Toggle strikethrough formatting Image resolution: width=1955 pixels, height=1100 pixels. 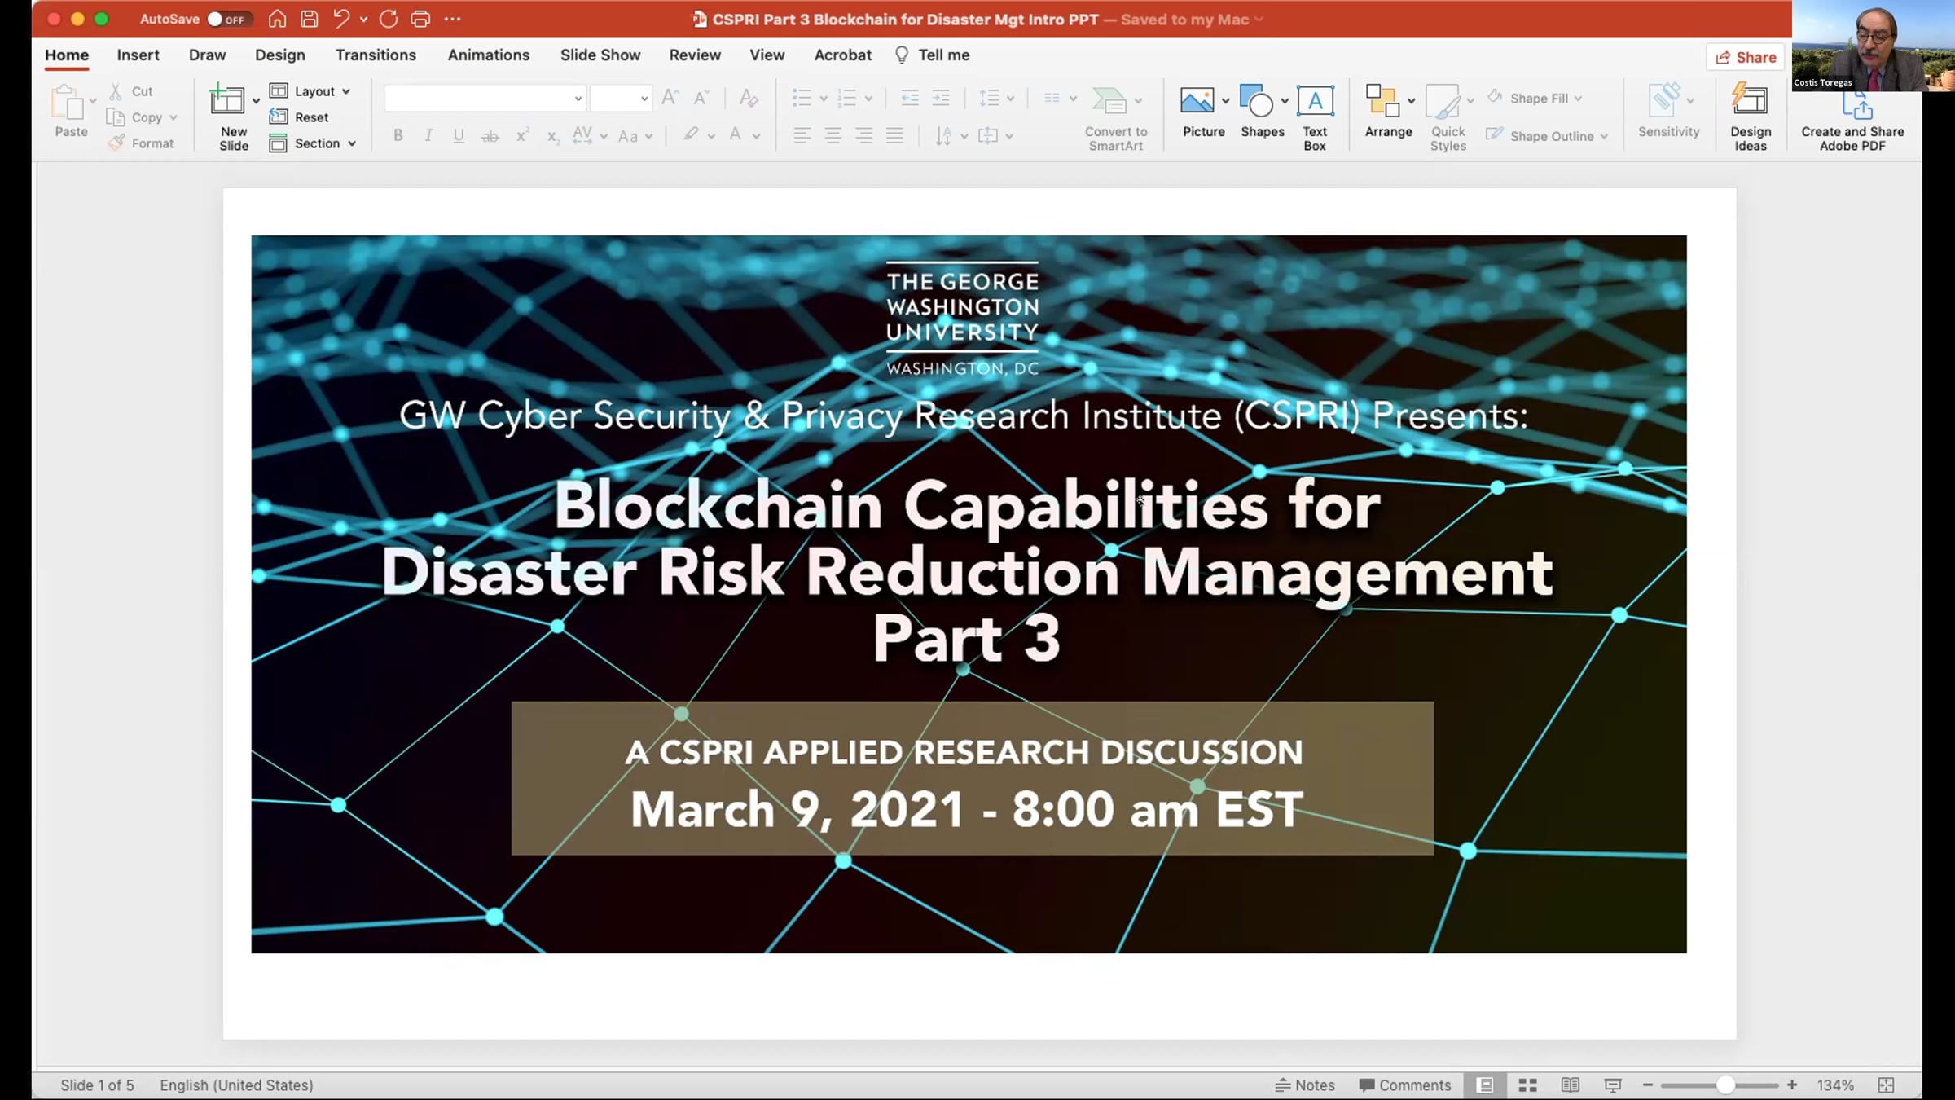(490, 136)
